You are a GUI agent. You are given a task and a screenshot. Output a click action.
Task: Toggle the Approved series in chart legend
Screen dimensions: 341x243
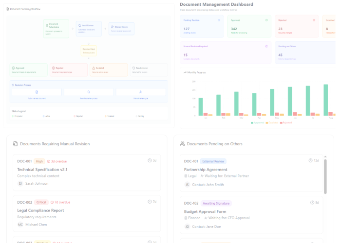(259, 123)
